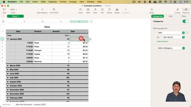Click the screen recording menu bar icon
Screen dimensions: 191x107
click(134, 2)
